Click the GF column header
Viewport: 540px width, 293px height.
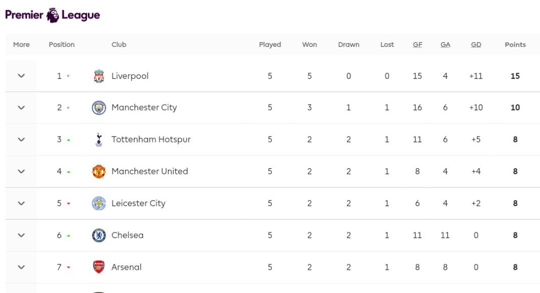point(417,44)
